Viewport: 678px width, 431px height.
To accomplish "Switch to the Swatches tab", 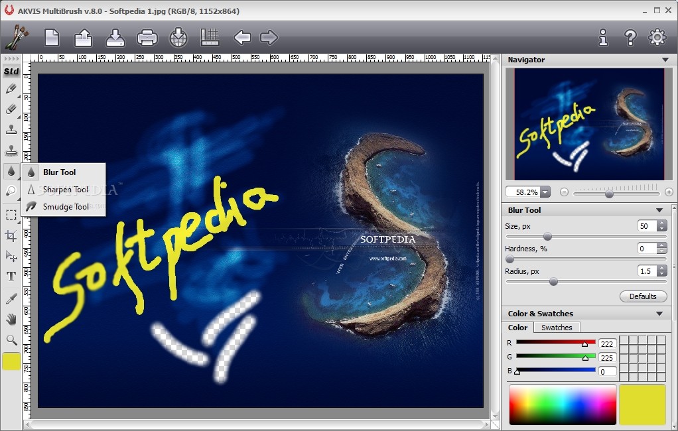I will pos(557,328).
